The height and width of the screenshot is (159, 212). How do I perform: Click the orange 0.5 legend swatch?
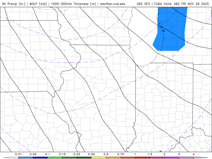pyautogui.click(x=113, y=158)
